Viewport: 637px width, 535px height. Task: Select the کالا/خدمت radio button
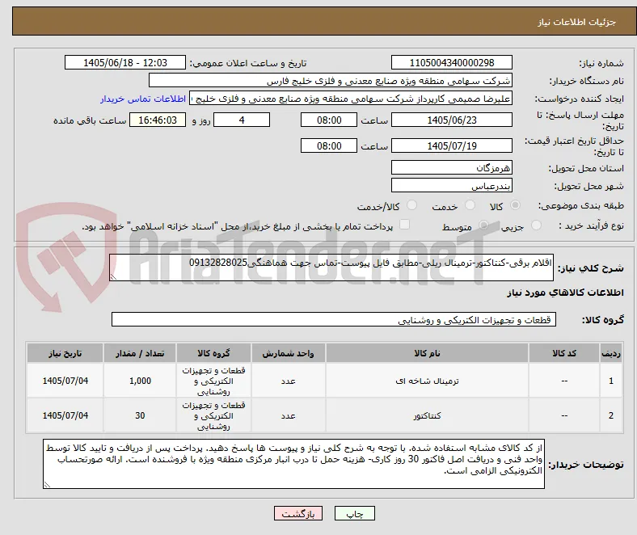pos(411,205)
